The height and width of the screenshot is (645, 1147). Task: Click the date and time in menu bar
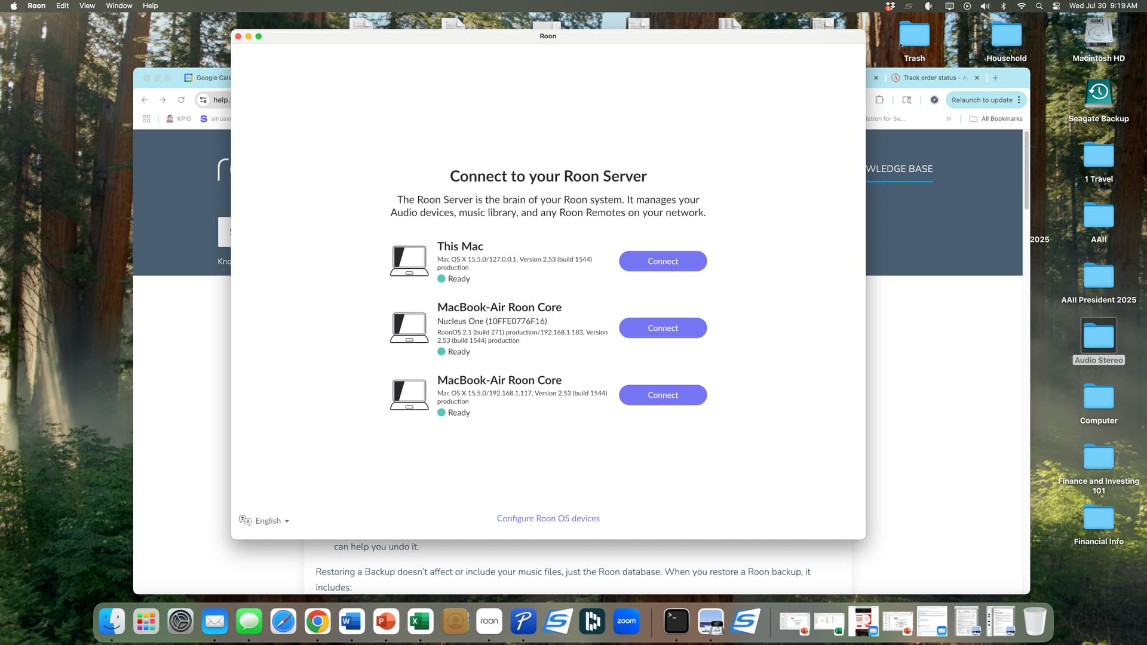click(x=1103, y=5)
